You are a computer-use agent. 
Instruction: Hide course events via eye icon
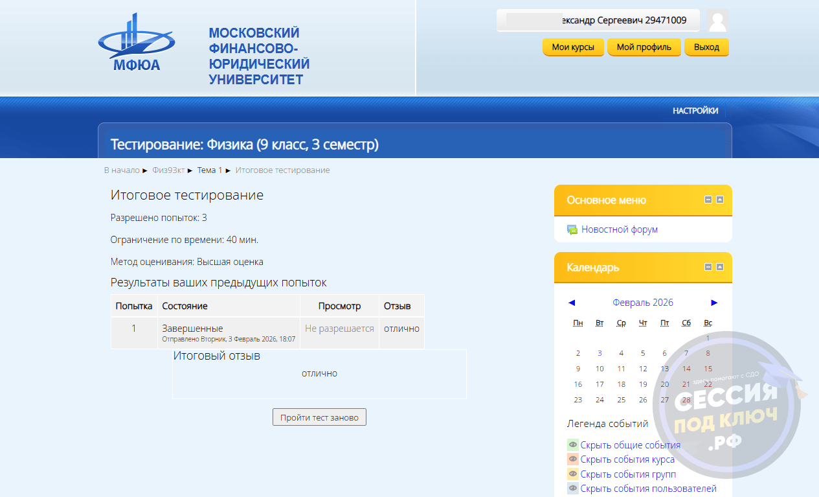[573, 459]
